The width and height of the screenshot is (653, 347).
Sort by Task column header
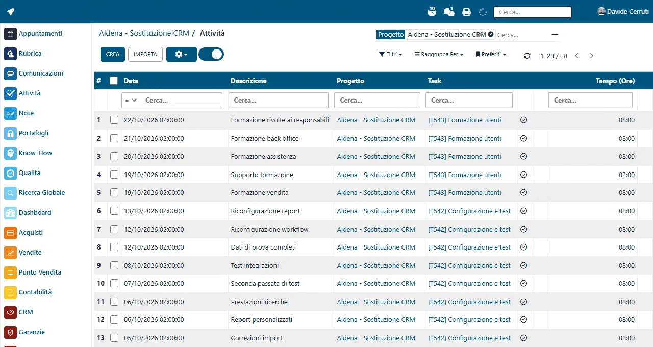[x=435, y=81]
